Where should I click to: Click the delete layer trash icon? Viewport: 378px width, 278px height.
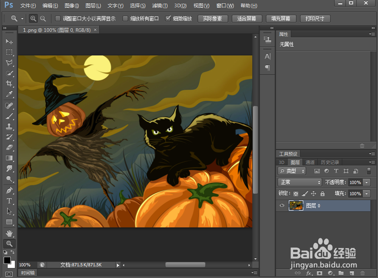point(362,273)
